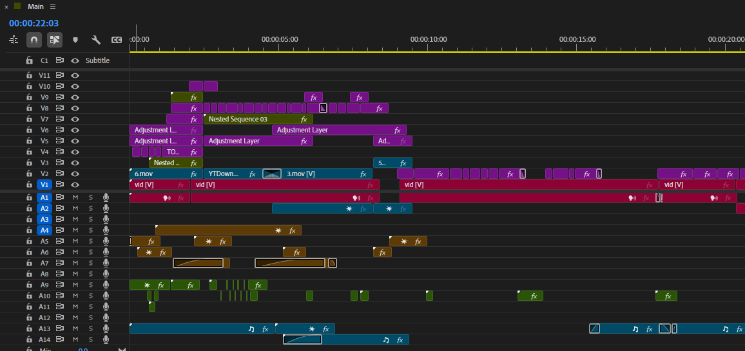Mute track A1

pyautogui.click(x=75, y=197)
